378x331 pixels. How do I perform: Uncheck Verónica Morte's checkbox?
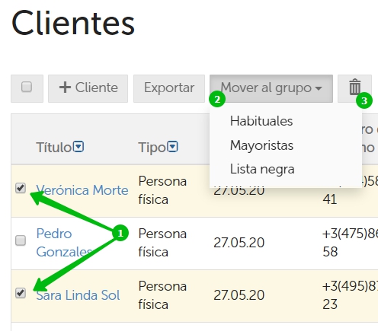[x=21, y=188]
